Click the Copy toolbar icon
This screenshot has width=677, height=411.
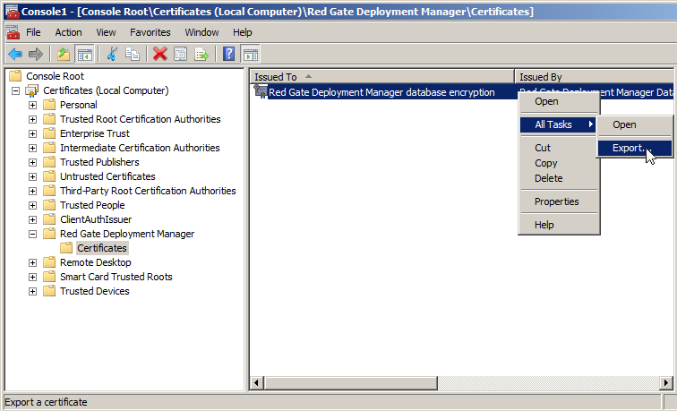(133, 54)
